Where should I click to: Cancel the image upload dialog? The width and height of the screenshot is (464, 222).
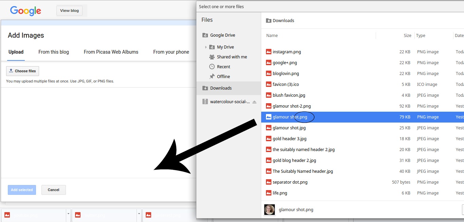point(53,190)
